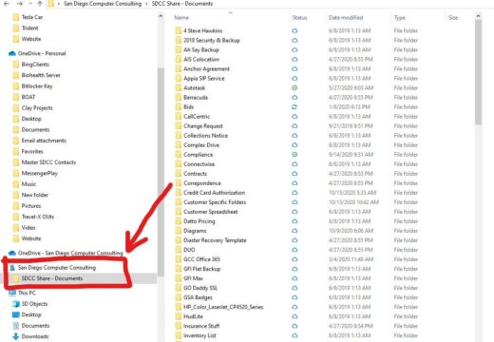The image size is (494, 342).
Task: Click the Complex Drive folder icon
Action: pyautogui.click(x=179, y=145)
